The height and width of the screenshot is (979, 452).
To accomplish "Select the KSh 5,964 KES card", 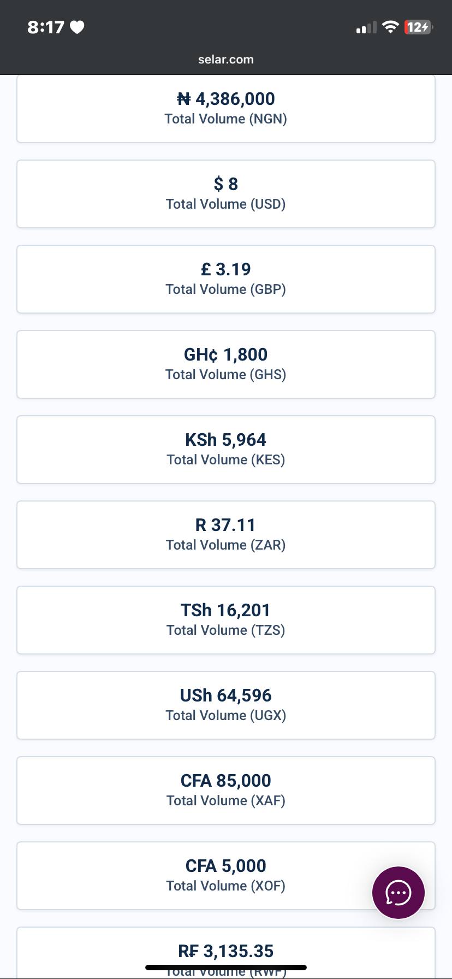I will click(x=226, y=450).
